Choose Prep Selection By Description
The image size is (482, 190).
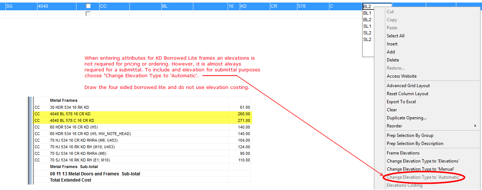tap(415, 144)
